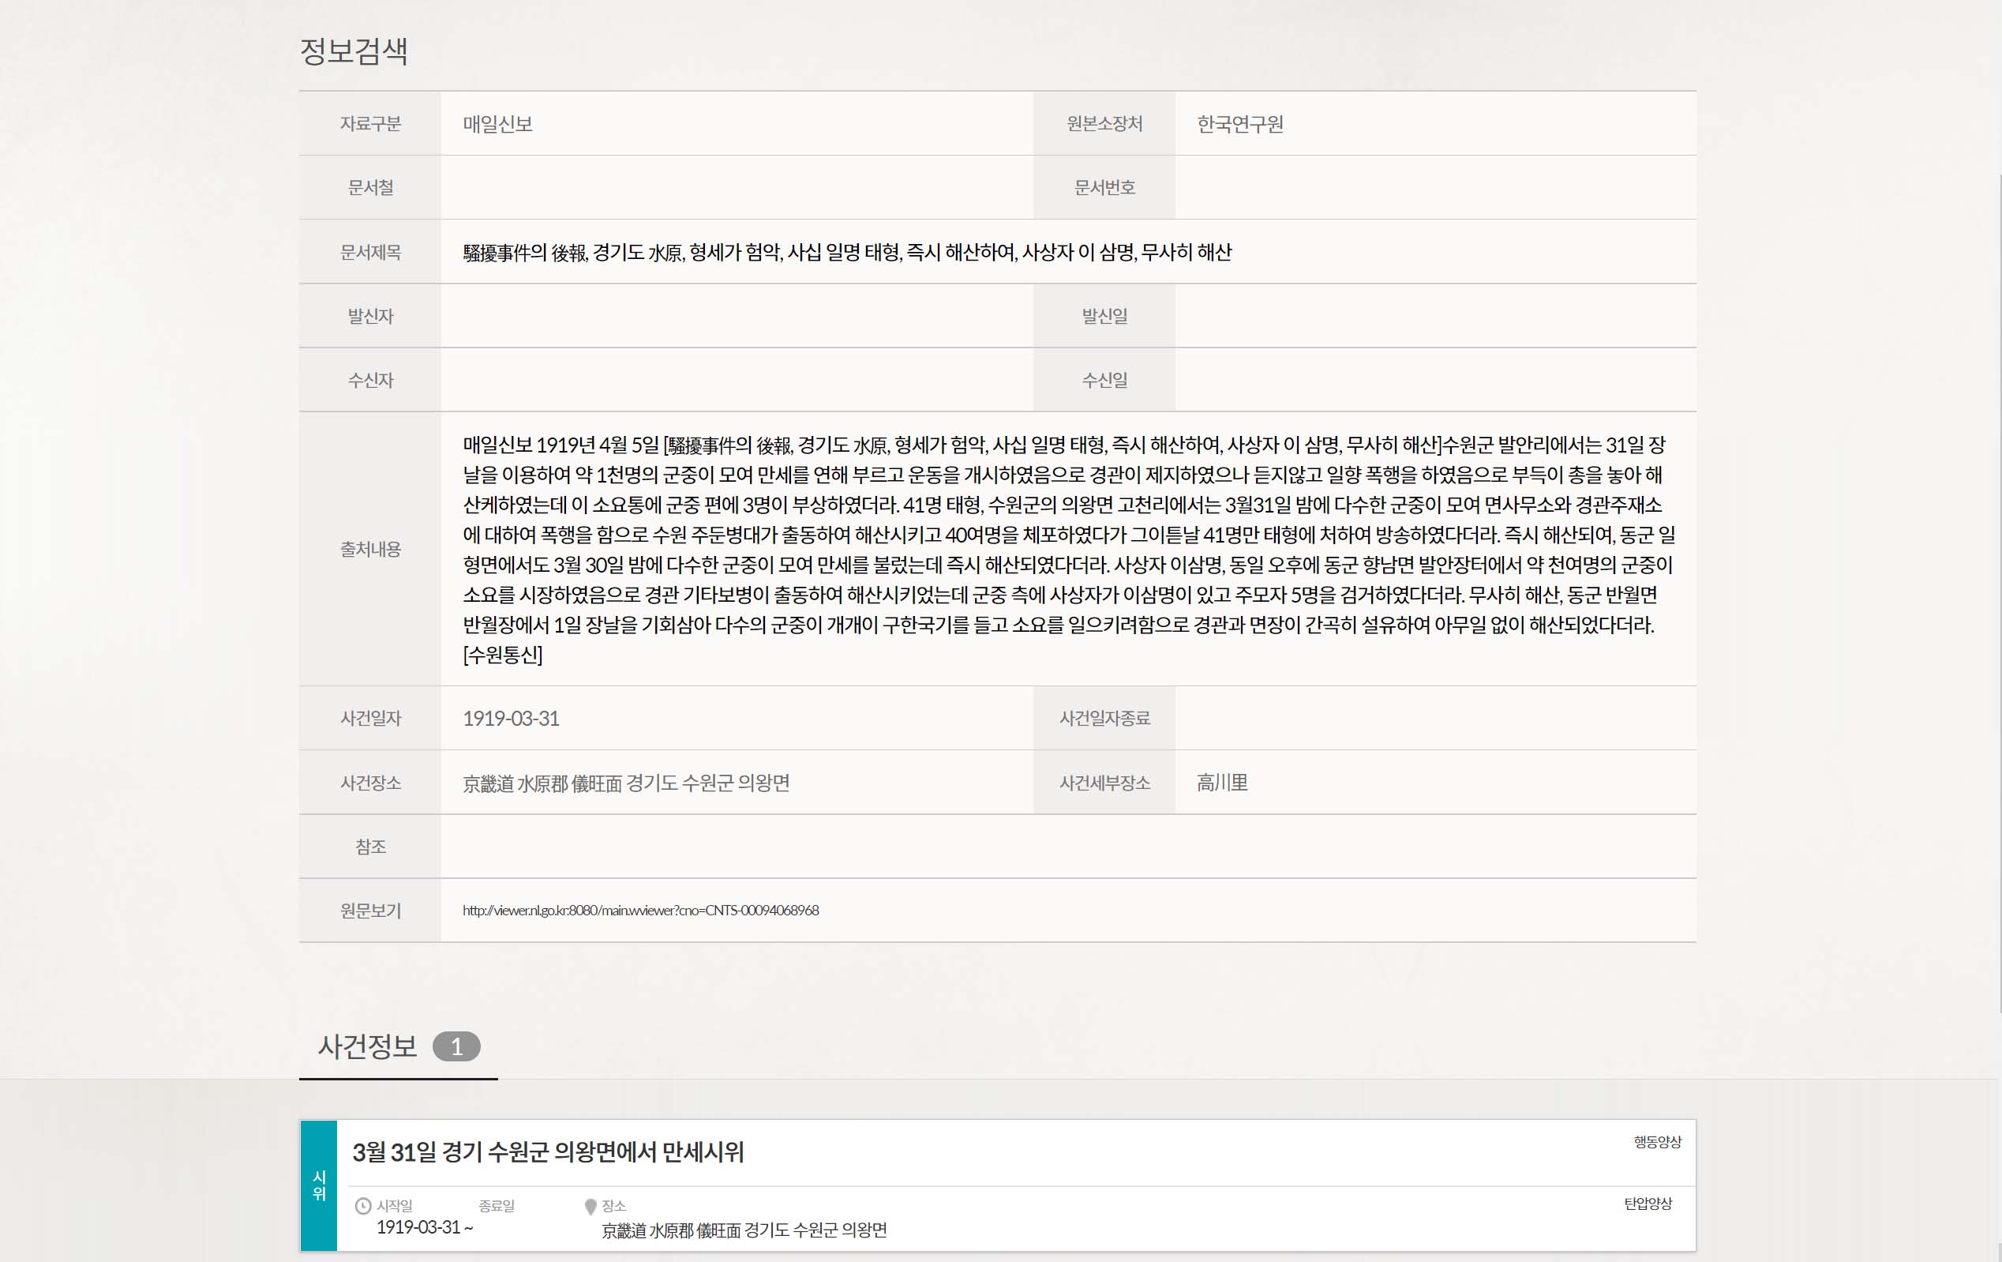The width and height of the screenshot is (2002, 1262).
Task: Open the 원문보기 viewer URL link
Action: click(640, 910)
